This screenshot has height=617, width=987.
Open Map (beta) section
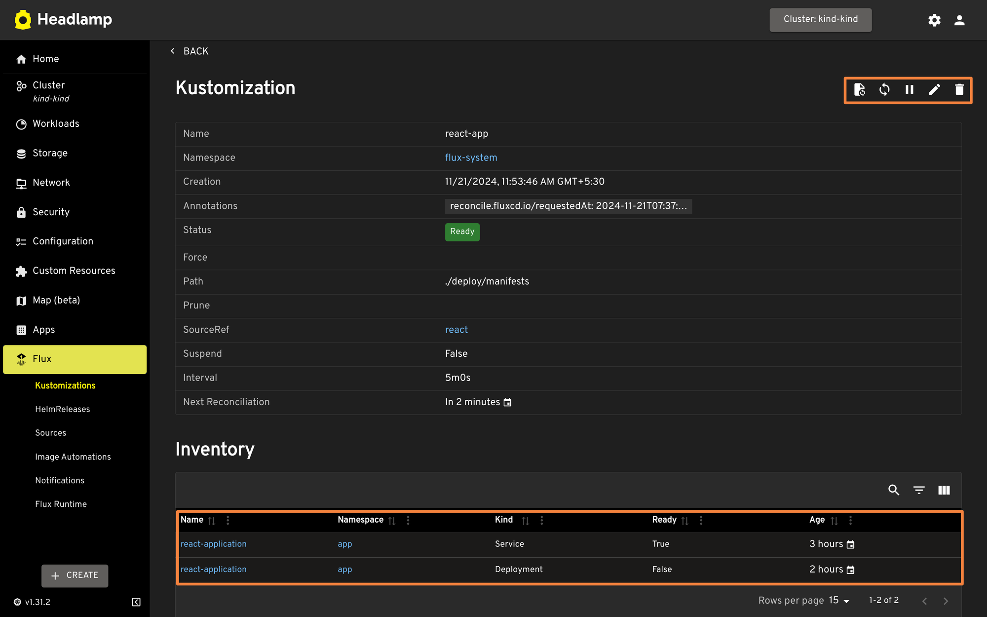(75, 301)
